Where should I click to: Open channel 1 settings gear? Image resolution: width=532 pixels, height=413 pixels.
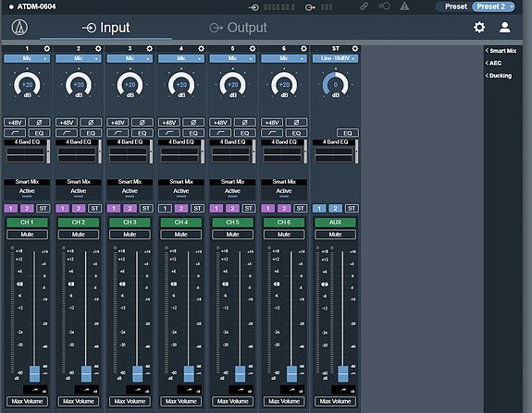tap(47, 49)
